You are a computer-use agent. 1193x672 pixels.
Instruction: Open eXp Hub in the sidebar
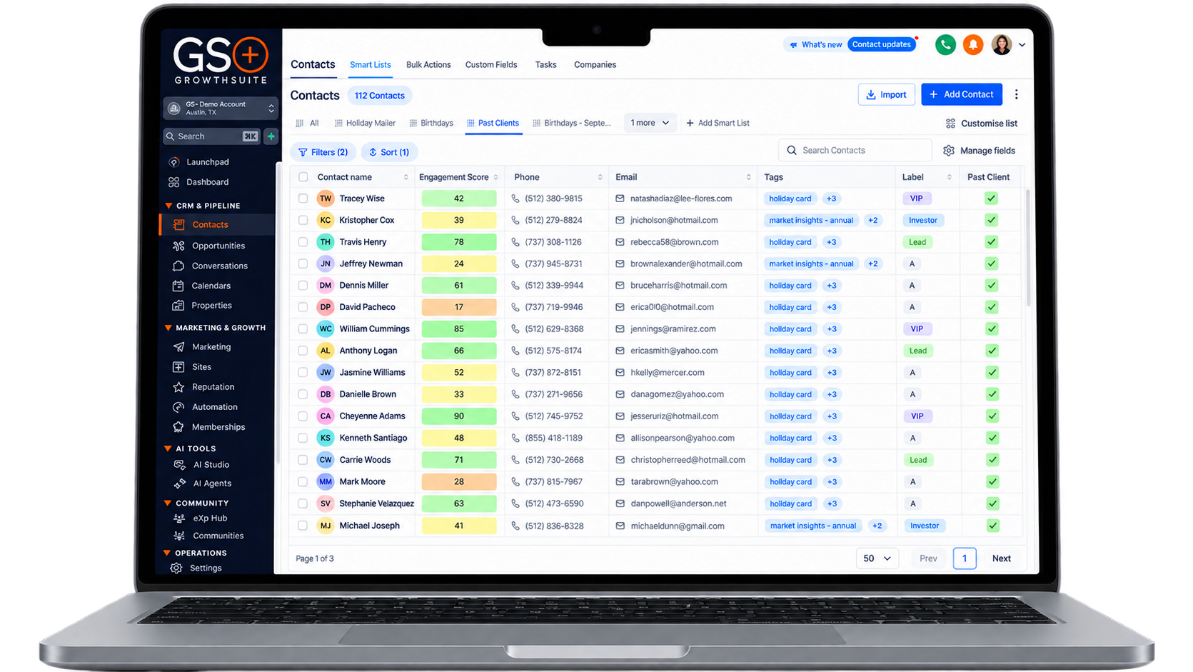pos(209,518)
